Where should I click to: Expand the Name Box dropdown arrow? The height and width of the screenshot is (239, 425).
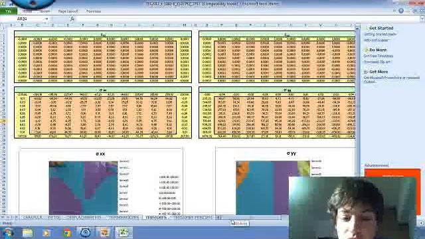[x=46, y=19]
